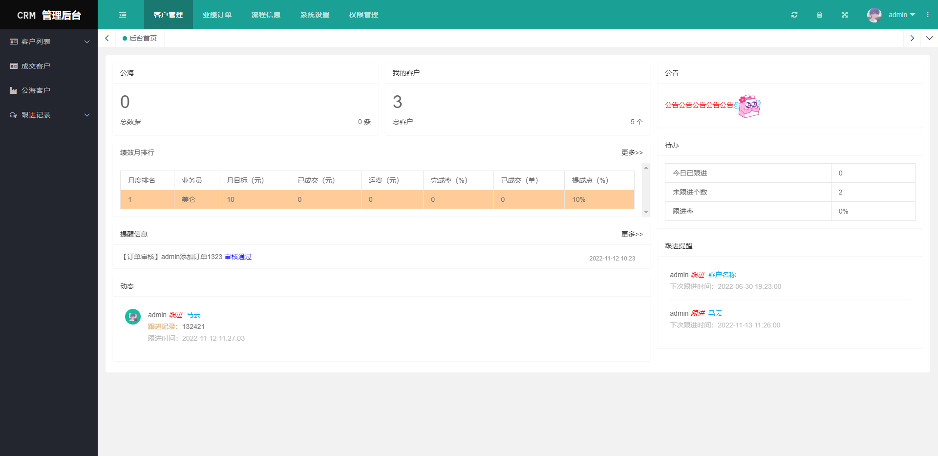
Task: Open 成交客户 in the sidebar
Action: tap(49, 66)
